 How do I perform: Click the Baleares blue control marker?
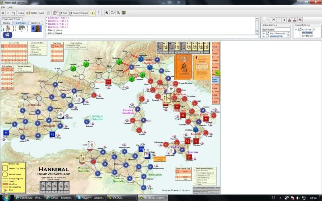87,122
